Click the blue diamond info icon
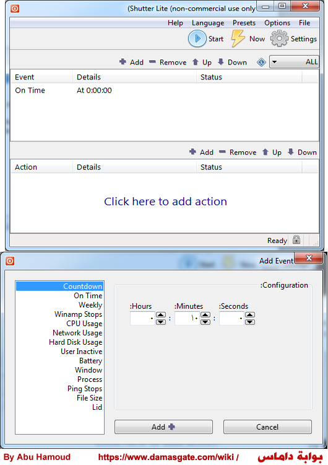Viewport: 328px width, 465px height. pyautogui.click(x=261, y=62)
